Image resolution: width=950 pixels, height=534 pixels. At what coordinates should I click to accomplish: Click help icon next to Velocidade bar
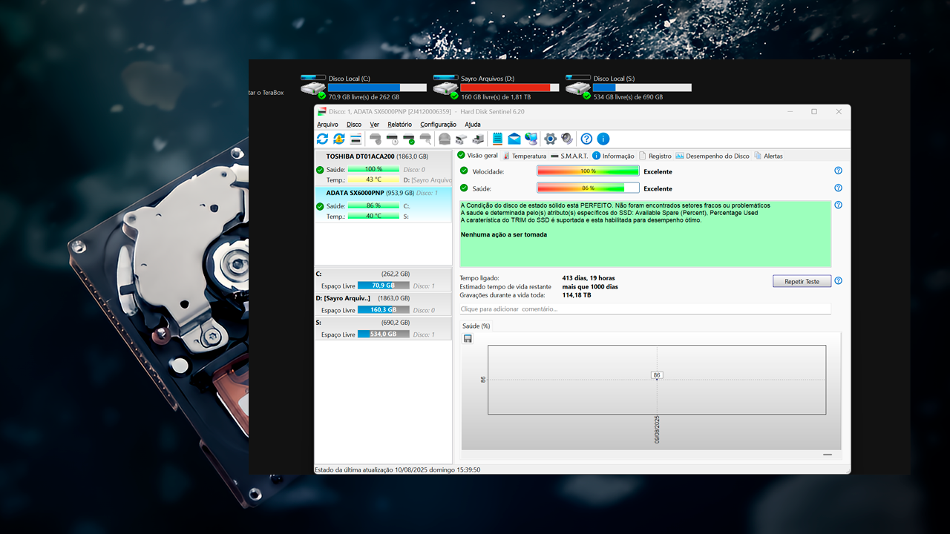pyautogui.click(x=838, y=171)
